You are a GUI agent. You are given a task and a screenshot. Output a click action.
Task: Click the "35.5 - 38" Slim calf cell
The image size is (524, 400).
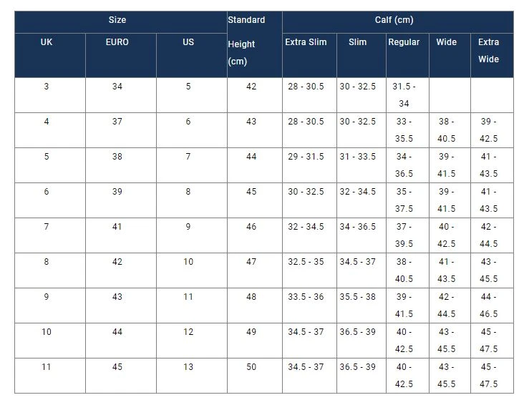pos(358,297)
